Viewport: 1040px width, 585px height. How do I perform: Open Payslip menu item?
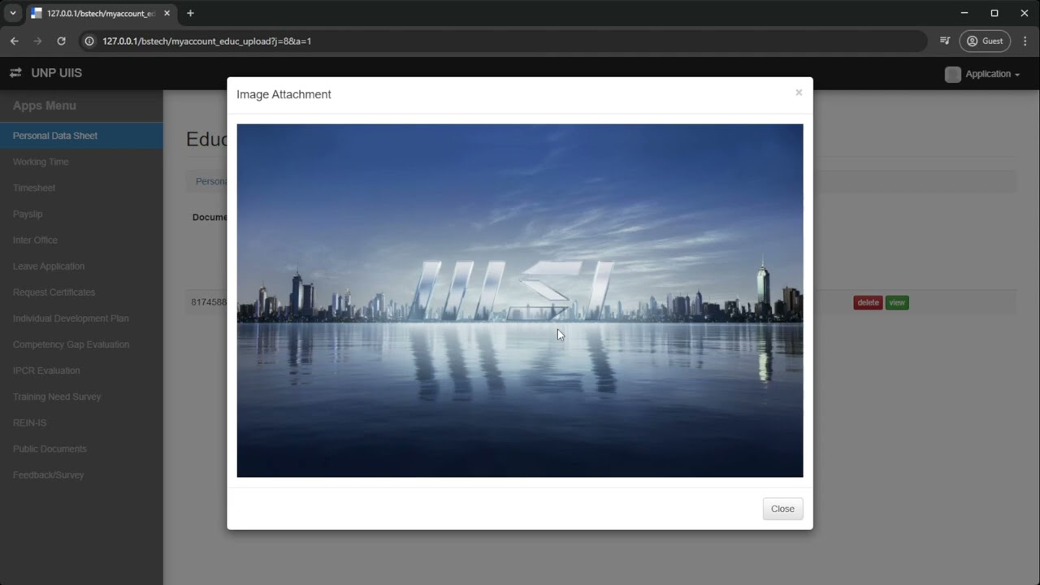81,214
